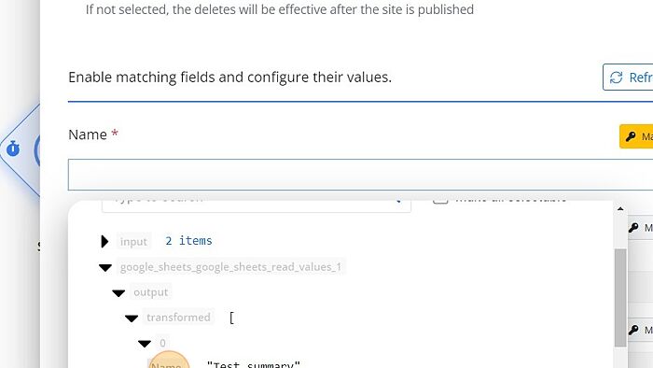Click the stopwatch icon on the workflow node
Image resolution: width=653 pixels, height=368 pixels.
click(x=13, y=149)
